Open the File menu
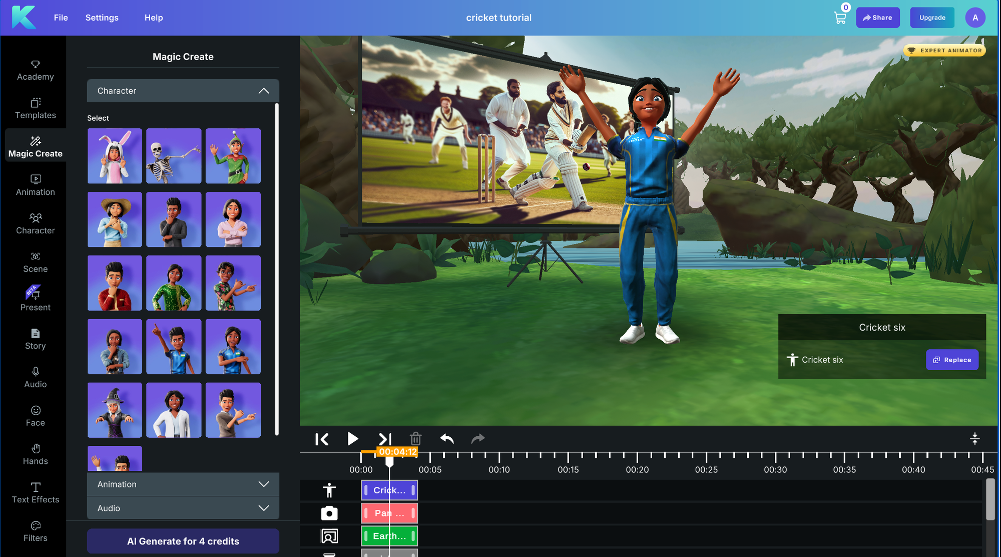The width and height of the screenshot is (1001, 557). [x=60, y=18]
